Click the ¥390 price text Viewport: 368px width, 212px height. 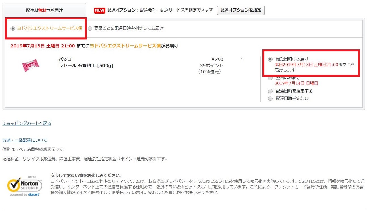tap(217, 60)
